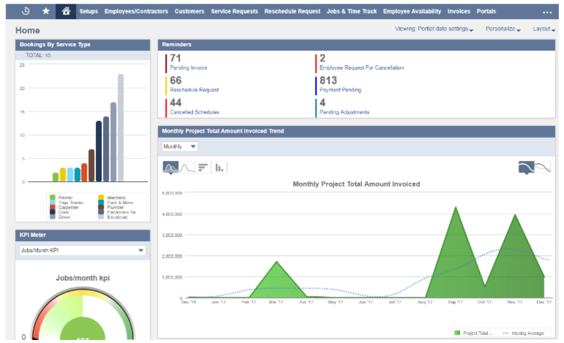Open the Jobs/Month KPI dropdown
The width and height of the screenshot is (564, 343).
click(83, 251)
